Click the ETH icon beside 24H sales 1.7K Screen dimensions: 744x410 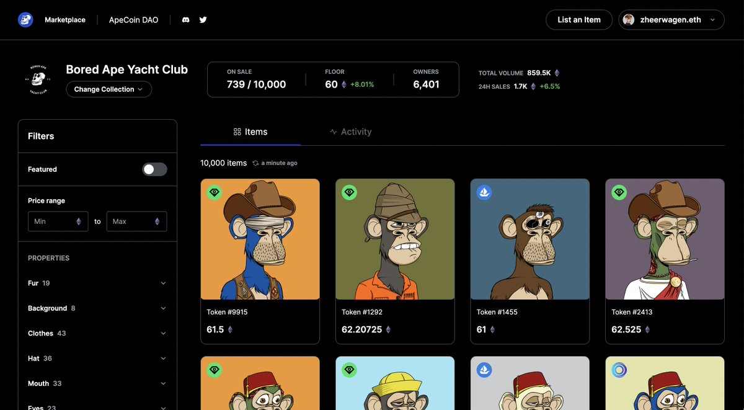(x=533, y=86)
